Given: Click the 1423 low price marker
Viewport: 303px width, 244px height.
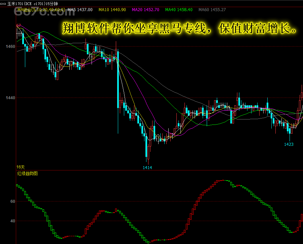Looking at the screenshot, I should coord(289,144).
